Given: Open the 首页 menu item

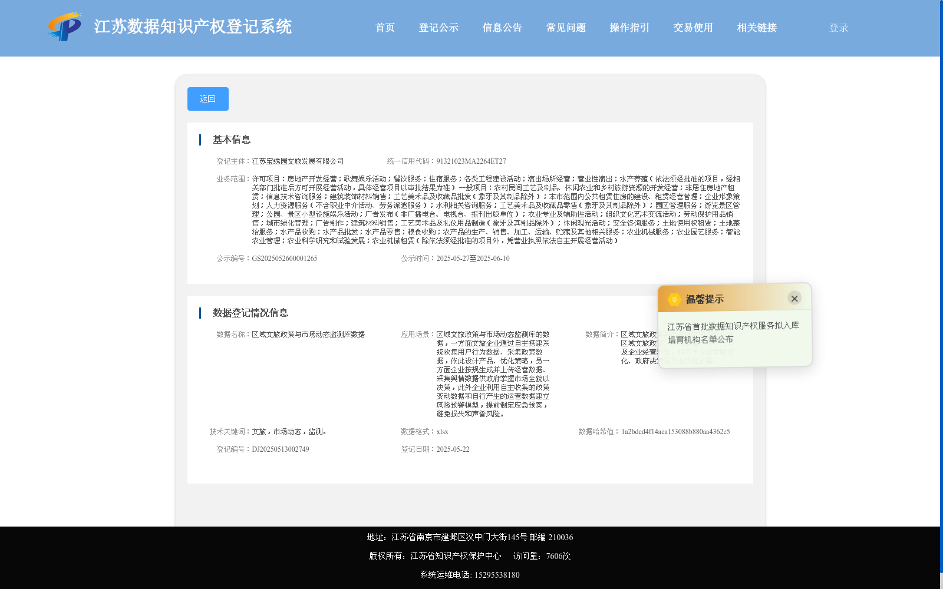Looking at the screenshot, I should (x=385, y=28).
